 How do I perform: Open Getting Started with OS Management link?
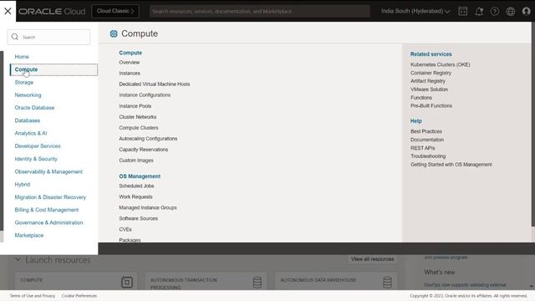coord(451,165)
